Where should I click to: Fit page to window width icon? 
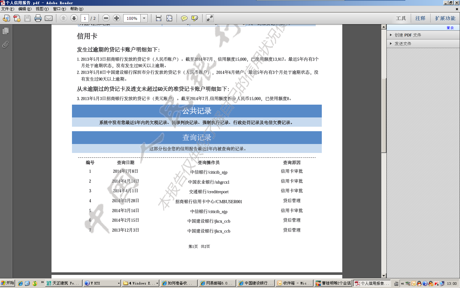159,18
